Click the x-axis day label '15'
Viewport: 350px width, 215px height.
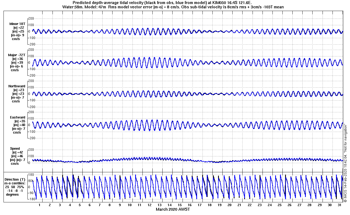click(180, 205)
